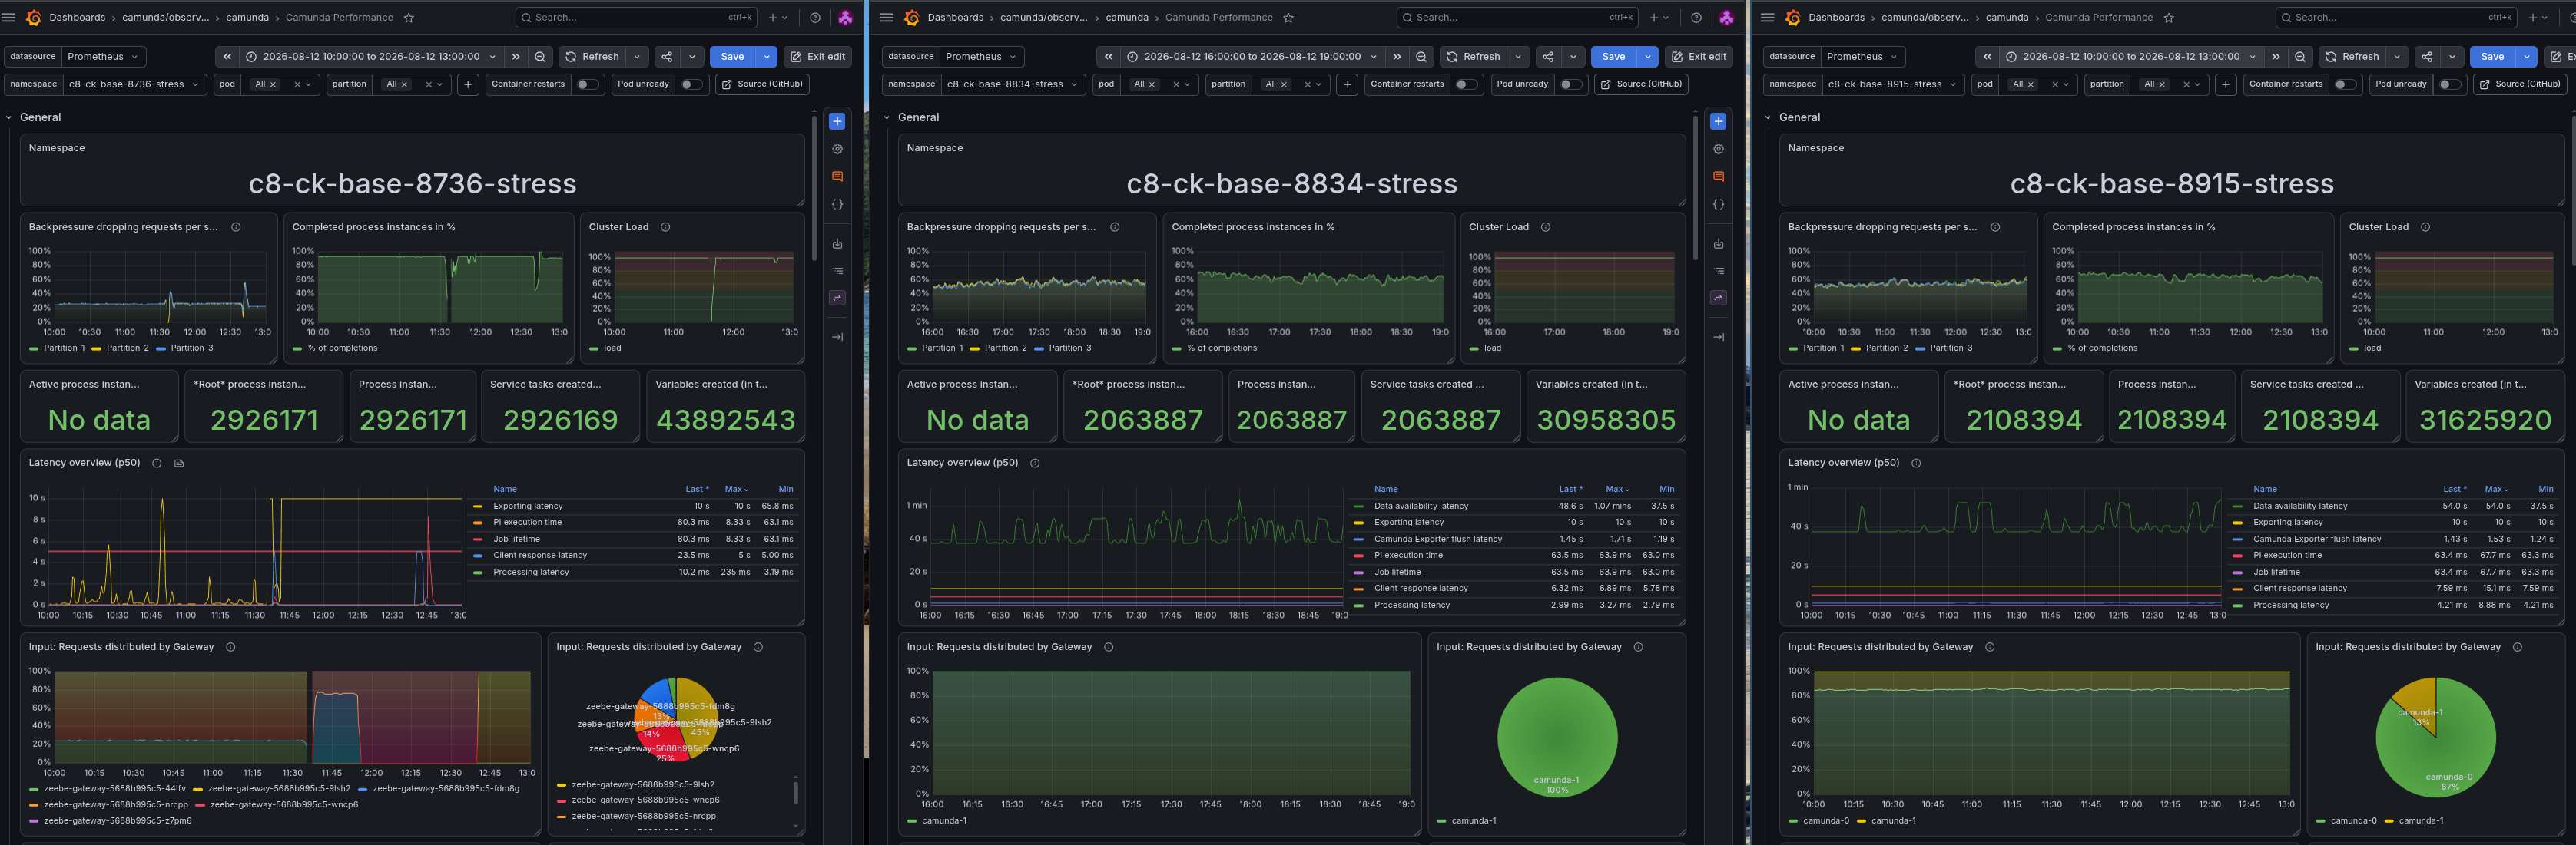This screenshot has height=845, width=2576.
Task: Collapse the edit sidebar in the 8736-stress window
Action: 837,337
